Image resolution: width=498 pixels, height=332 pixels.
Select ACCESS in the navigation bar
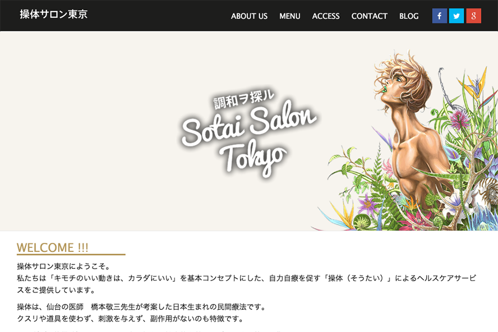325,16
